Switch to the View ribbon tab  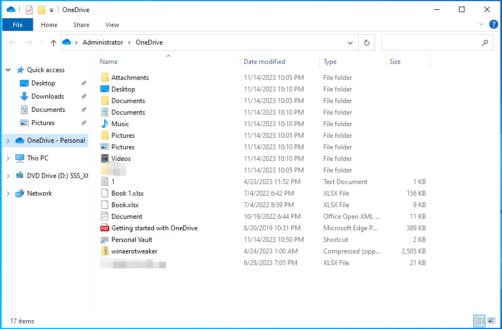click(112, 25)
